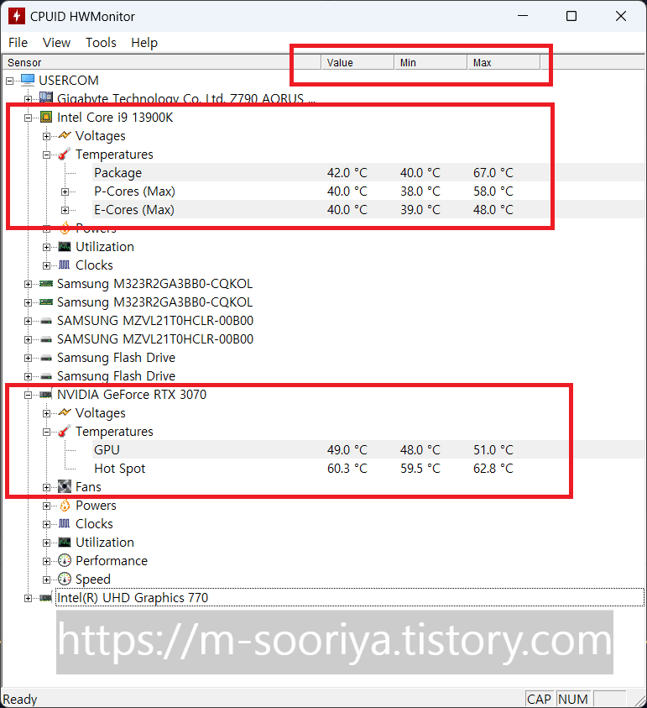Expand the first Samsung M323R2GA3BB0-CQKOL memory node

pos(28,285)
